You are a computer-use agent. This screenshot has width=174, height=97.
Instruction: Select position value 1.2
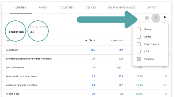tap(165, 94)
